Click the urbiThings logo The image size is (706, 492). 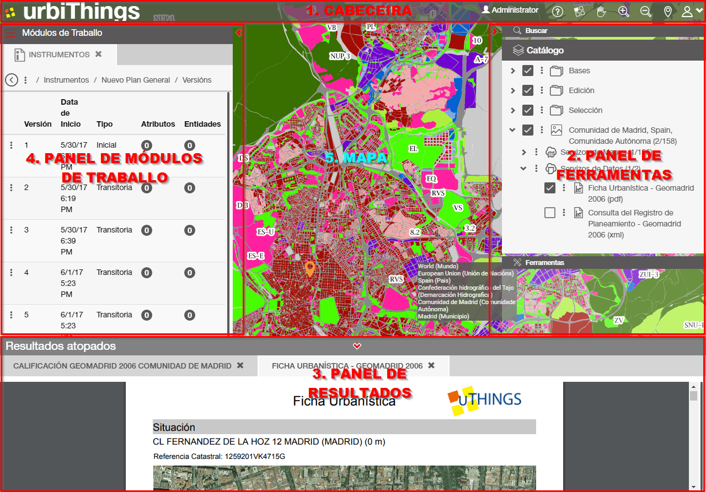pyautogui.click(x=72, y=11)
